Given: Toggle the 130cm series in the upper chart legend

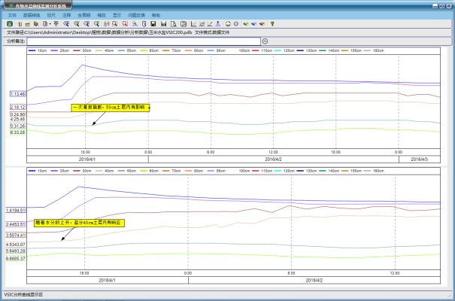Looking at the screenshot, I should tap(307, 50).
